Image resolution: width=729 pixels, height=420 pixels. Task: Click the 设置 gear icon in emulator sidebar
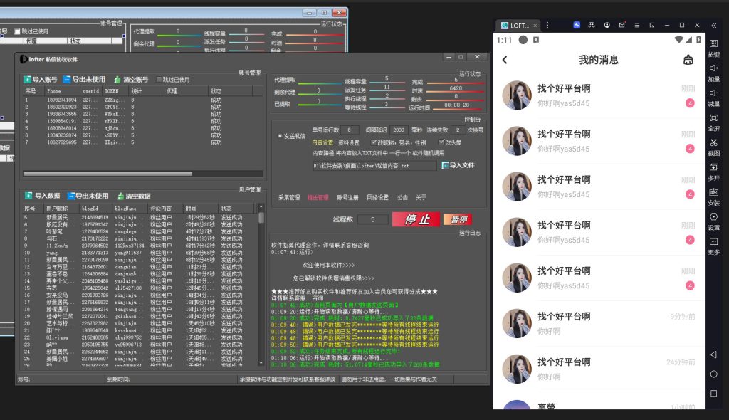tap(713, 217)
